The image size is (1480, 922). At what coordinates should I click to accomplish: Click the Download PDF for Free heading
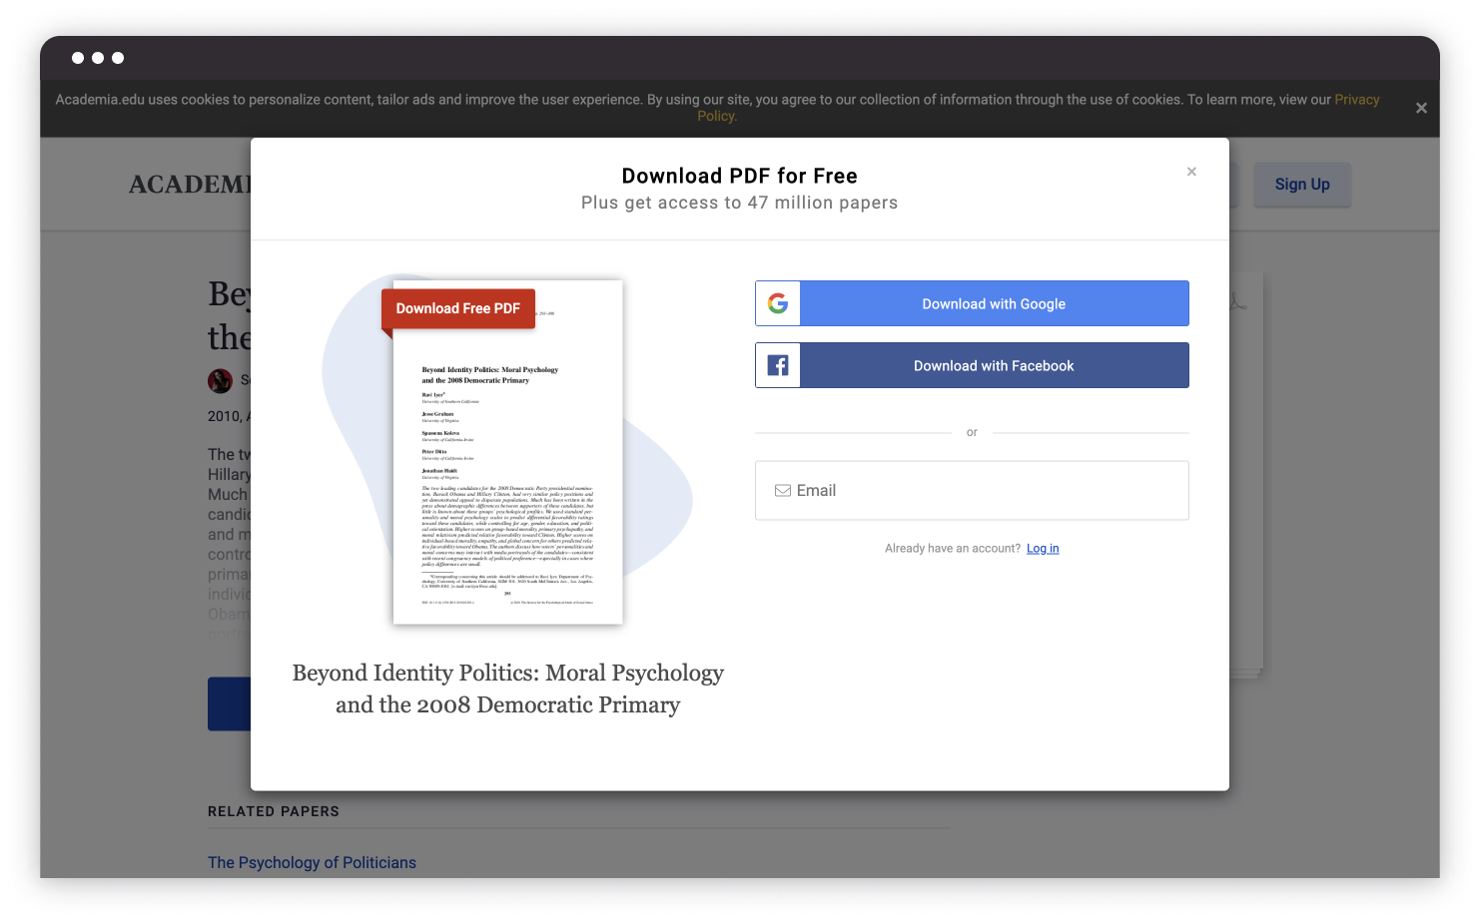click(x=740, y=176)
